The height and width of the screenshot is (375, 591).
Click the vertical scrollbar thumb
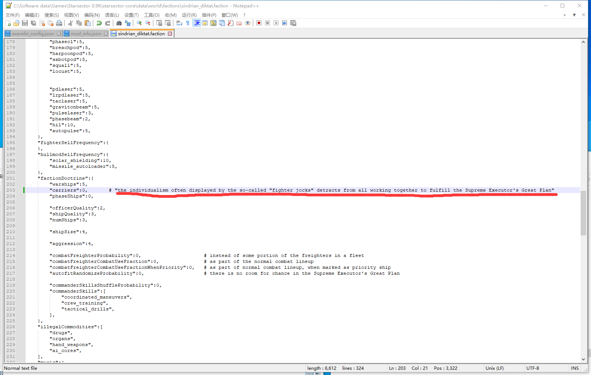pyautogui.click(x=583, y=213)
